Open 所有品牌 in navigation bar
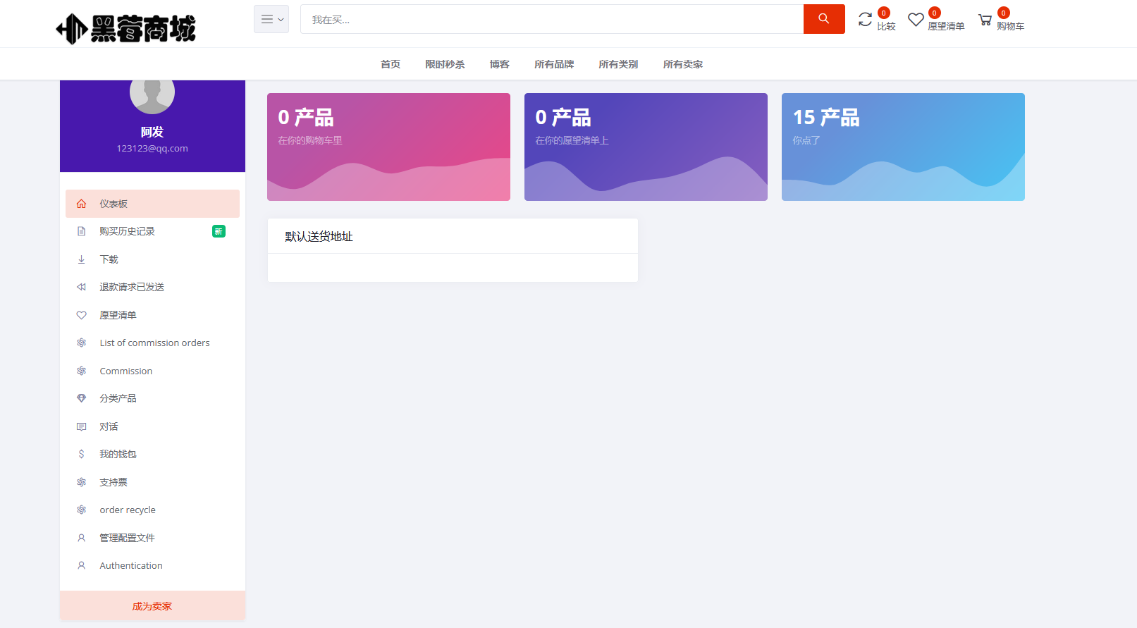1137x628 pixels. point(554,64)
